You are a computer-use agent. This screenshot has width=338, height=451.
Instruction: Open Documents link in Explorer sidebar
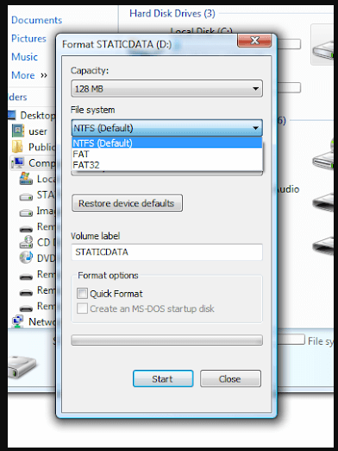36,20
